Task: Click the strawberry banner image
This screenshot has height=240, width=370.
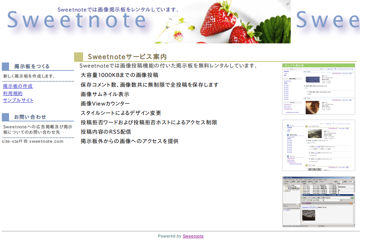Action: click(222, 22)
